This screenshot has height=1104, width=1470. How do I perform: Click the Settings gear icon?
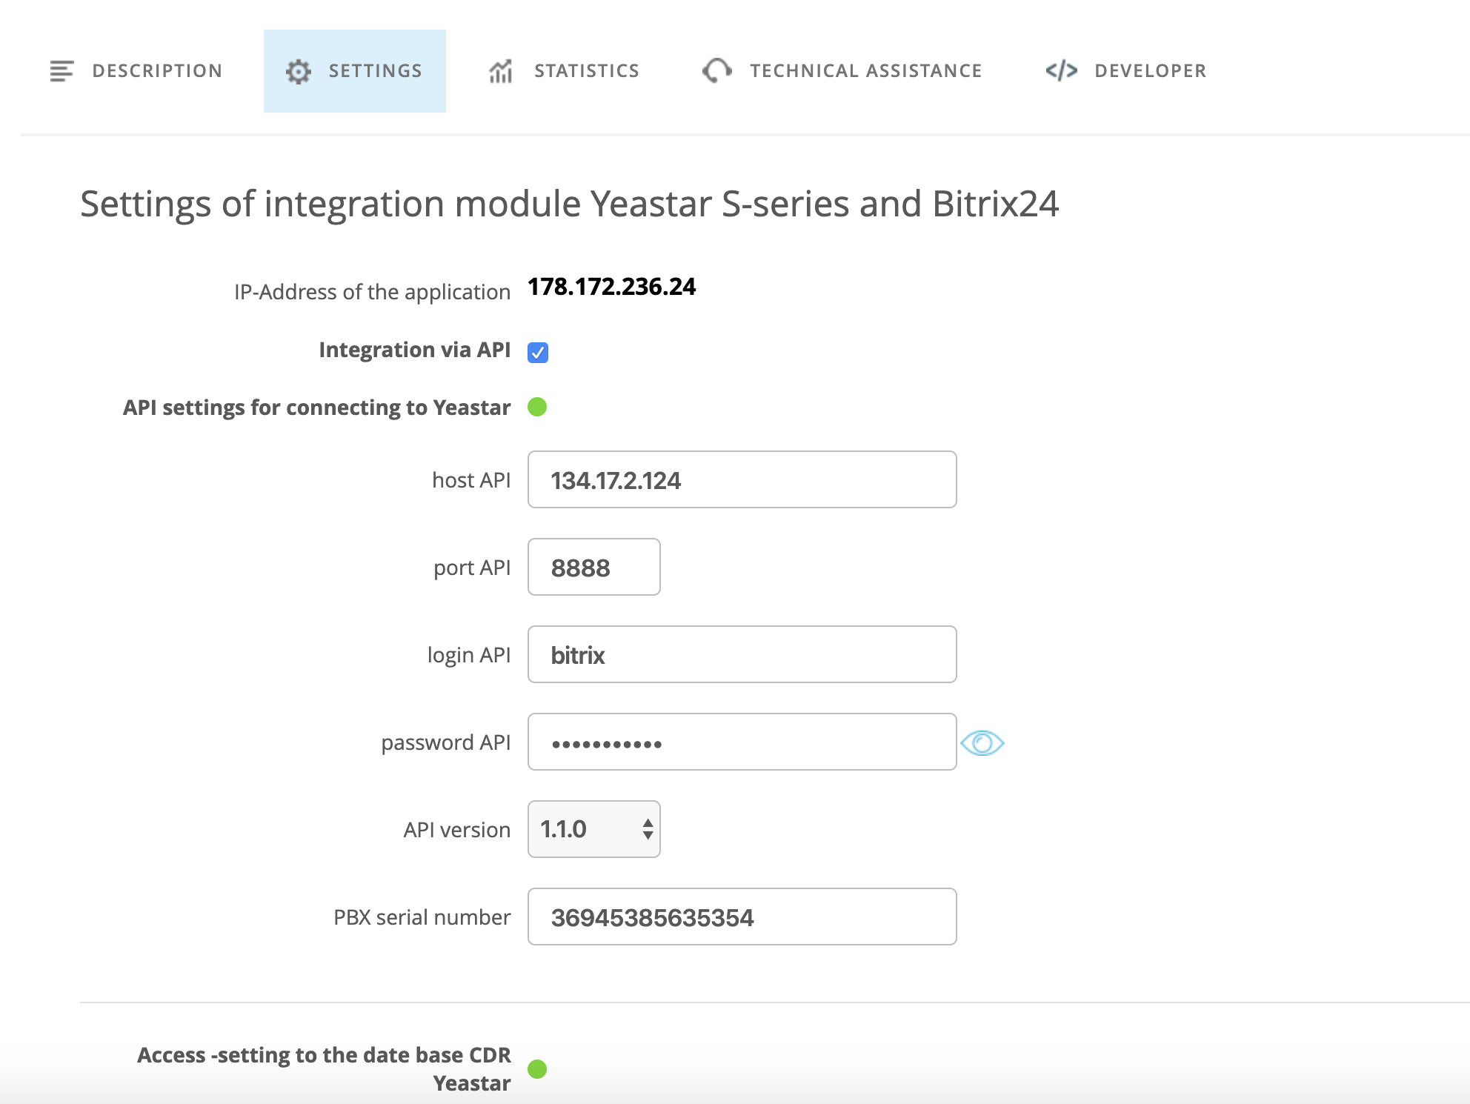point(299,71)
